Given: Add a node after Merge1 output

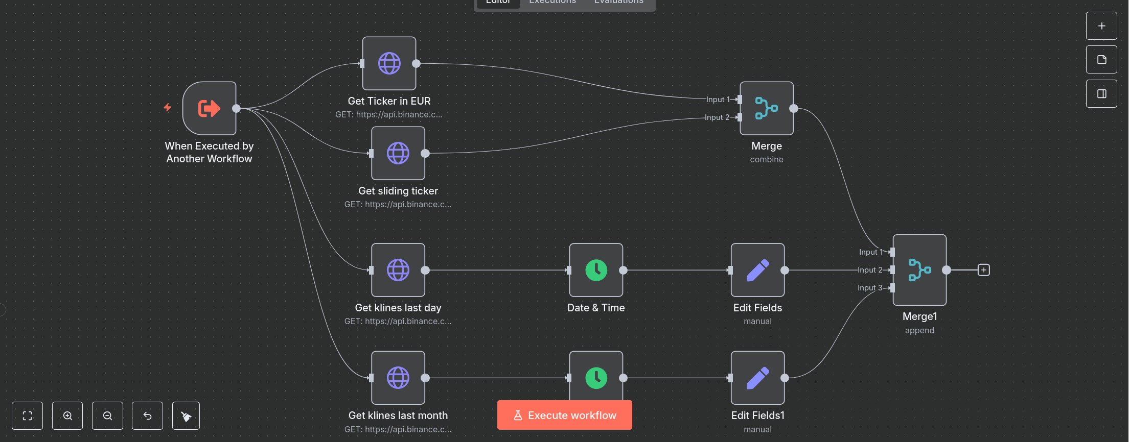Looking at the screenshot, I should click(x=983, y=270).
